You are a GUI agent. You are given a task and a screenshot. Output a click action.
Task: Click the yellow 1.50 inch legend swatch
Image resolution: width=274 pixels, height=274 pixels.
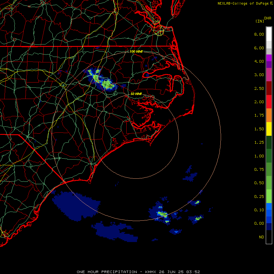pyautogui.click(x=269, y=129)
